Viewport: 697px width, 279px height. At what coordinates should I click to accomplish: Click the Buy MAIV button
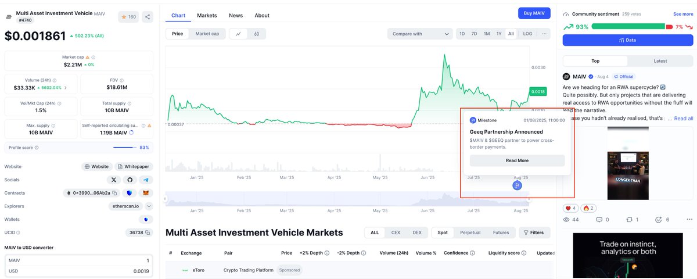point(534,13)
